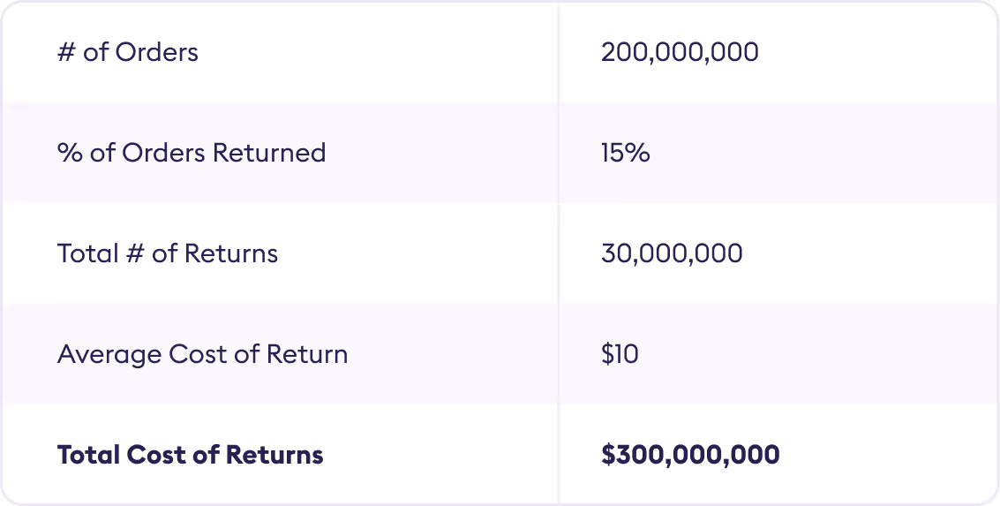Click the '%' symbol starting the second row label

70,153
